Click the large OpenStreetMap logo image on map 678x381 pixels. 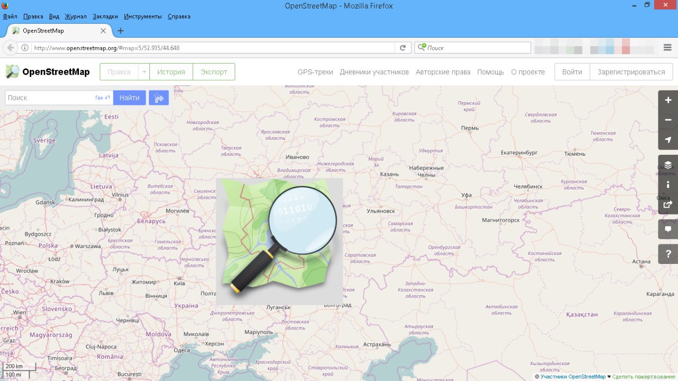click(x=280, y=241)
